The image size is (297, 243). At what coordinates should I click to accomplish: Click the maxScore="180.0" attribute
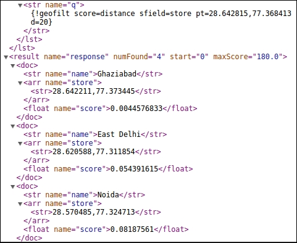248,57
